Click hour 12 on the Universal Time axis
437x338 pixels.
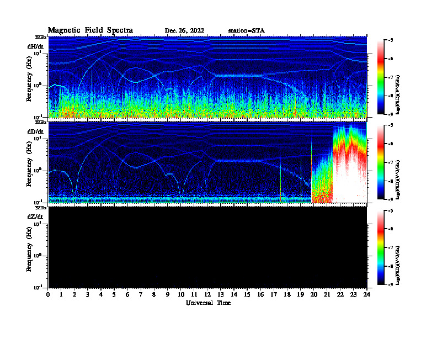point(207,294)
